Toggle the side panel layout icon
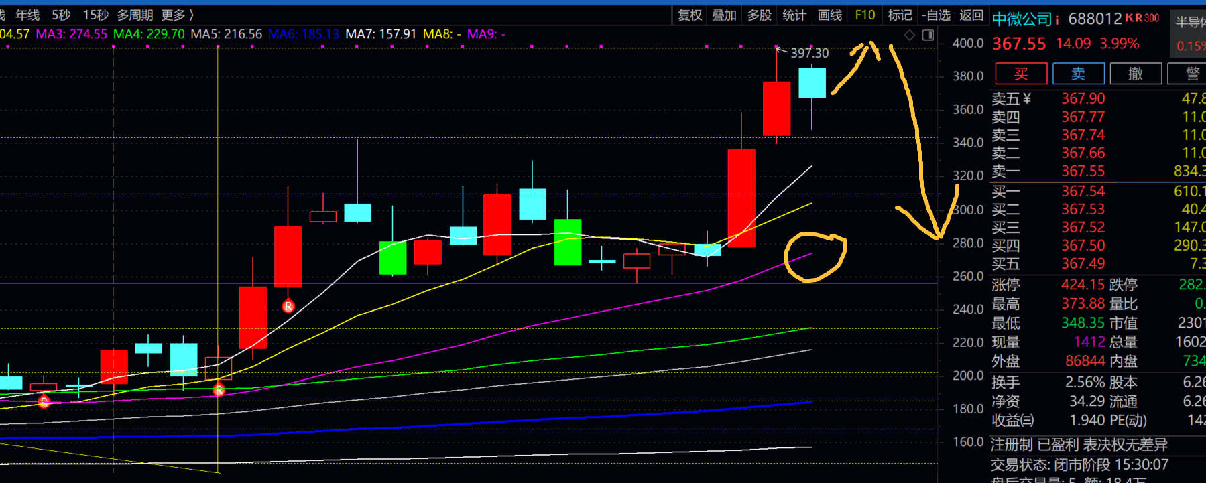The height and width of the screenshot is (483, 1206). pos(928,35)
